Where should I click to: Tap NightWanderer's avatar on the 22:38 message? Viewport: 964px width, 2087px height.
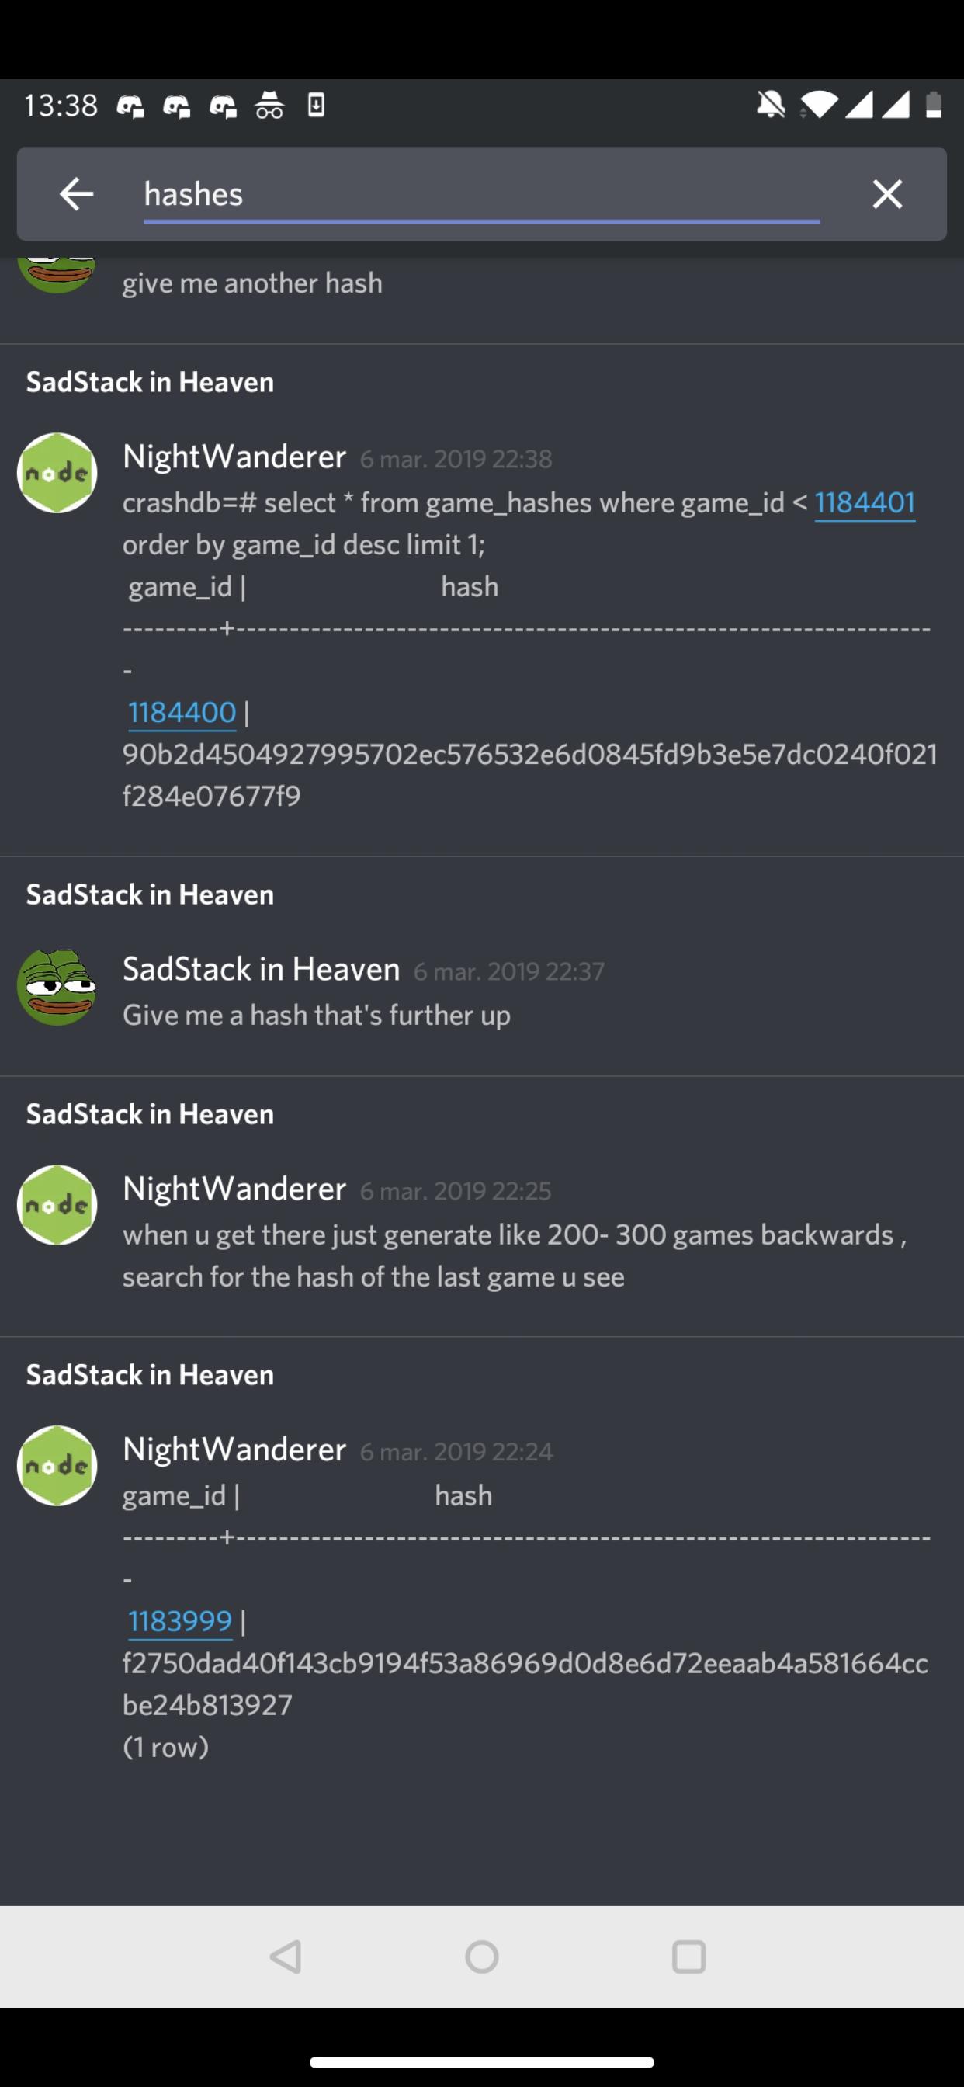(x=57, y=473)
